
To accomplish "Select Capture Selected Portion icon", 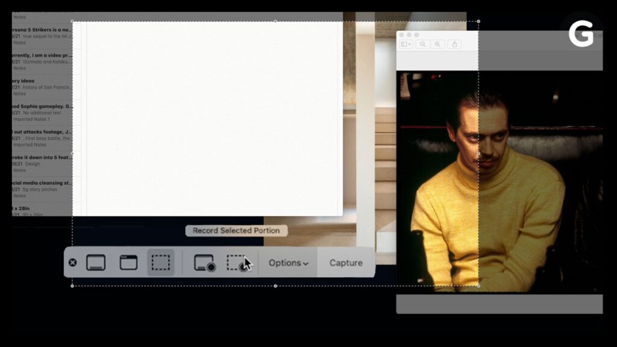I will click(160, 263).
